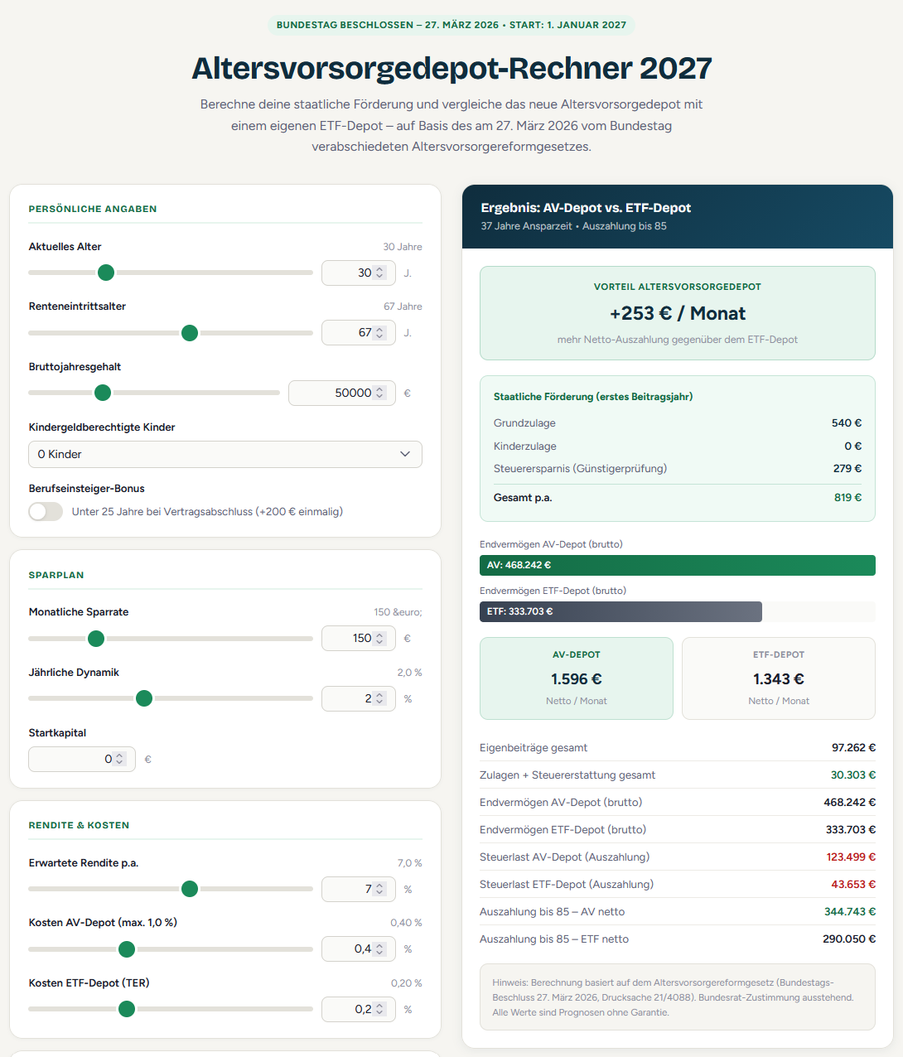Click the green AV: 468.242 € bar
The width and height of the screenshot is (903, 1057).
(x=678, y=565)
